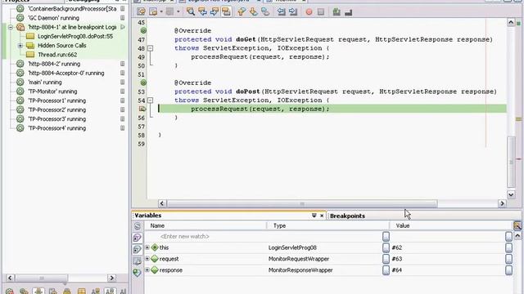524x294 pixels.
Task: Resume the 'http-8084-1' thread arrow button
Action: point(123,27)
